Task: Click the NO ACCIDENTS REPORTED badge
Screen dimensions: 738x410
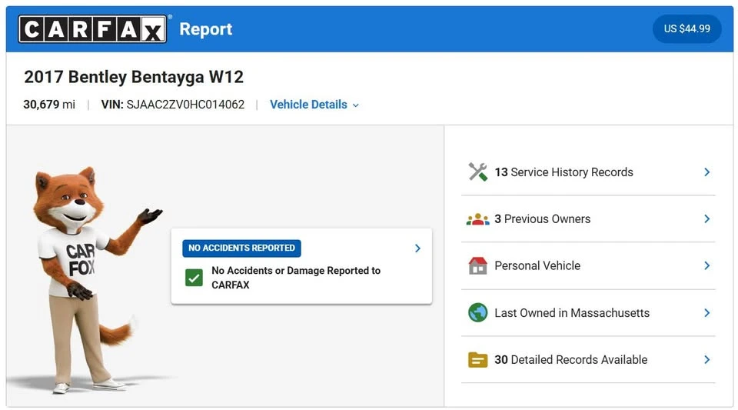Action: pyautogui.click(x=241, y=248)
